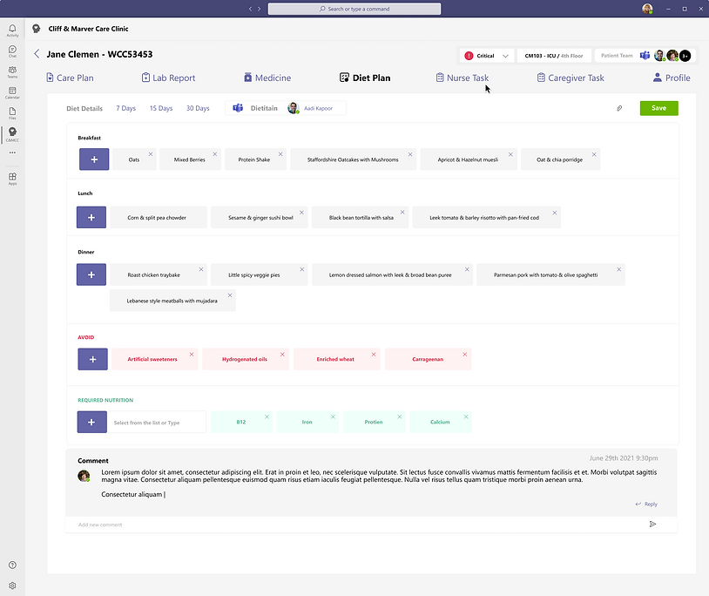Click the attachment paperclip icon near Save
This screenshot has height=596, width=709.
[x=619, y=108]
